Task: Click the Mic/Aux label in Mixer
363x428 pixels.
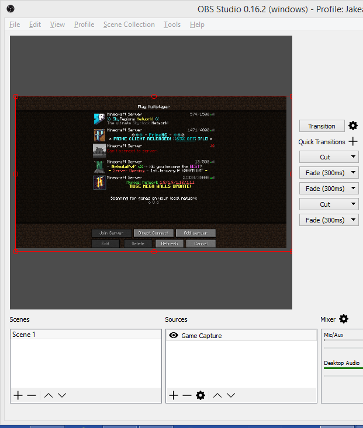Action: click(333, 335)
